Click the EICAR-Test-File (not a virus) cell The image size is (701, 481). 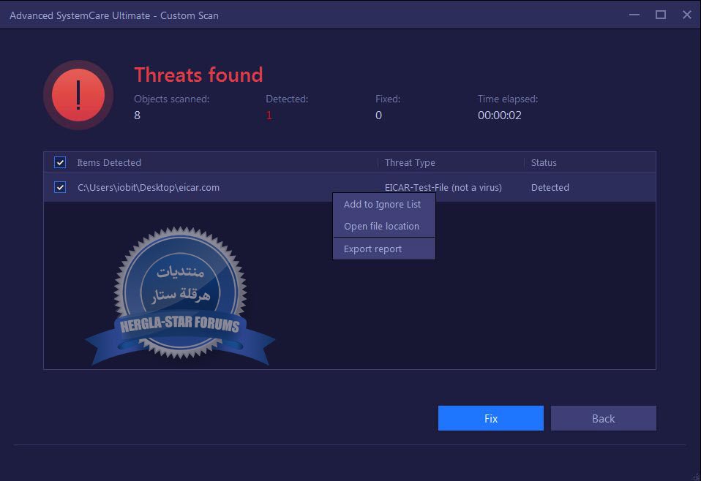[443, 187]
